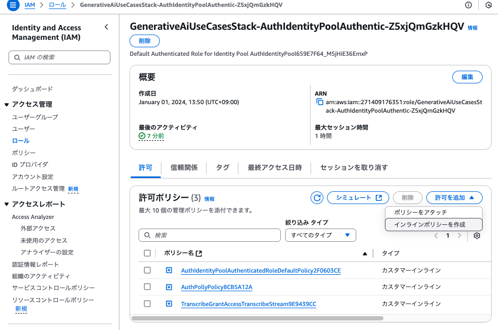Click the 編集 button in 概要
The width and height of the screenshot is (498, 330).
pos(467,77)
